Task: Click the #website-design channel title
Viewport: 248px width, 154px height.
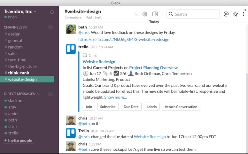Action: coord(83,12)
